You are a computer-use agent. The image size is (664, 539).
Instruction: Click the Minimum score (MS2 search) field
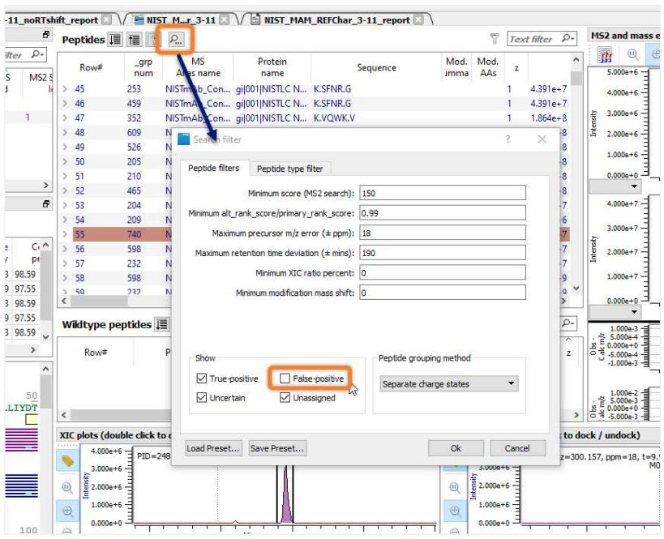click(x=443, y=193)
